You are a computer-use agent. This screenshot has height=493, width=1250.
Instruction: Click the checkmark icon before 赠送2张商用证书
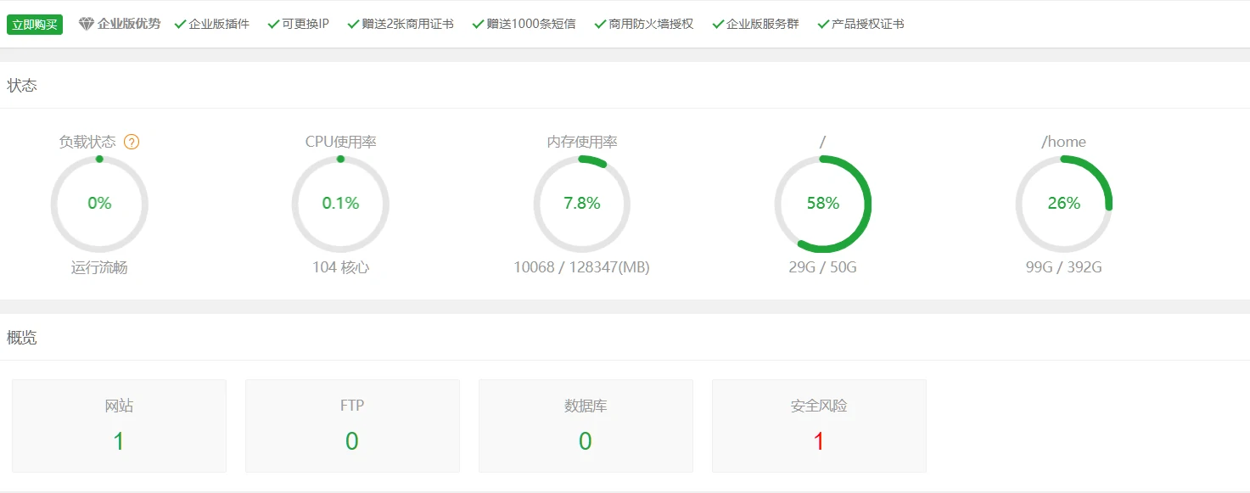[x=353, y=24]
